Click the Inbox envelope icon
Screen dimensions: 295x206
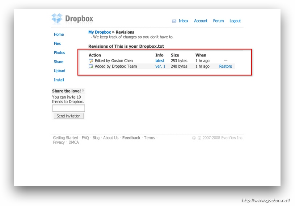click(x=174, y=21)
